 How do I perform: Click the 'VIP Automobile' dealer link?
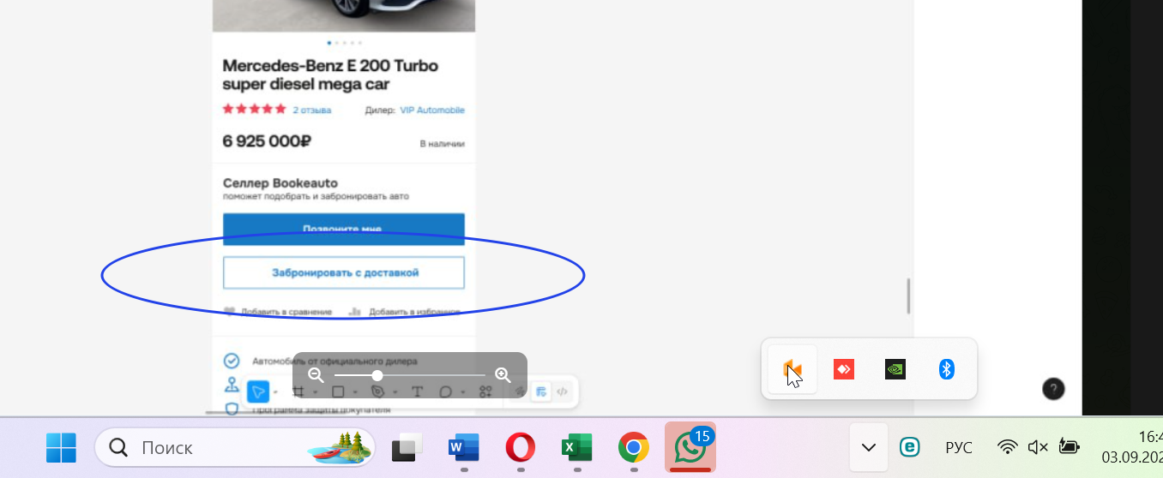pos(432,110)
